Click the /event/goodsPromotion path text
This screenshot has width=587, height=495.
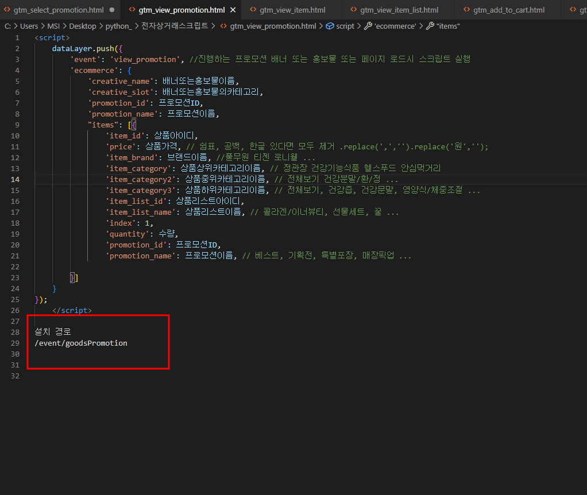click(81, 343)
